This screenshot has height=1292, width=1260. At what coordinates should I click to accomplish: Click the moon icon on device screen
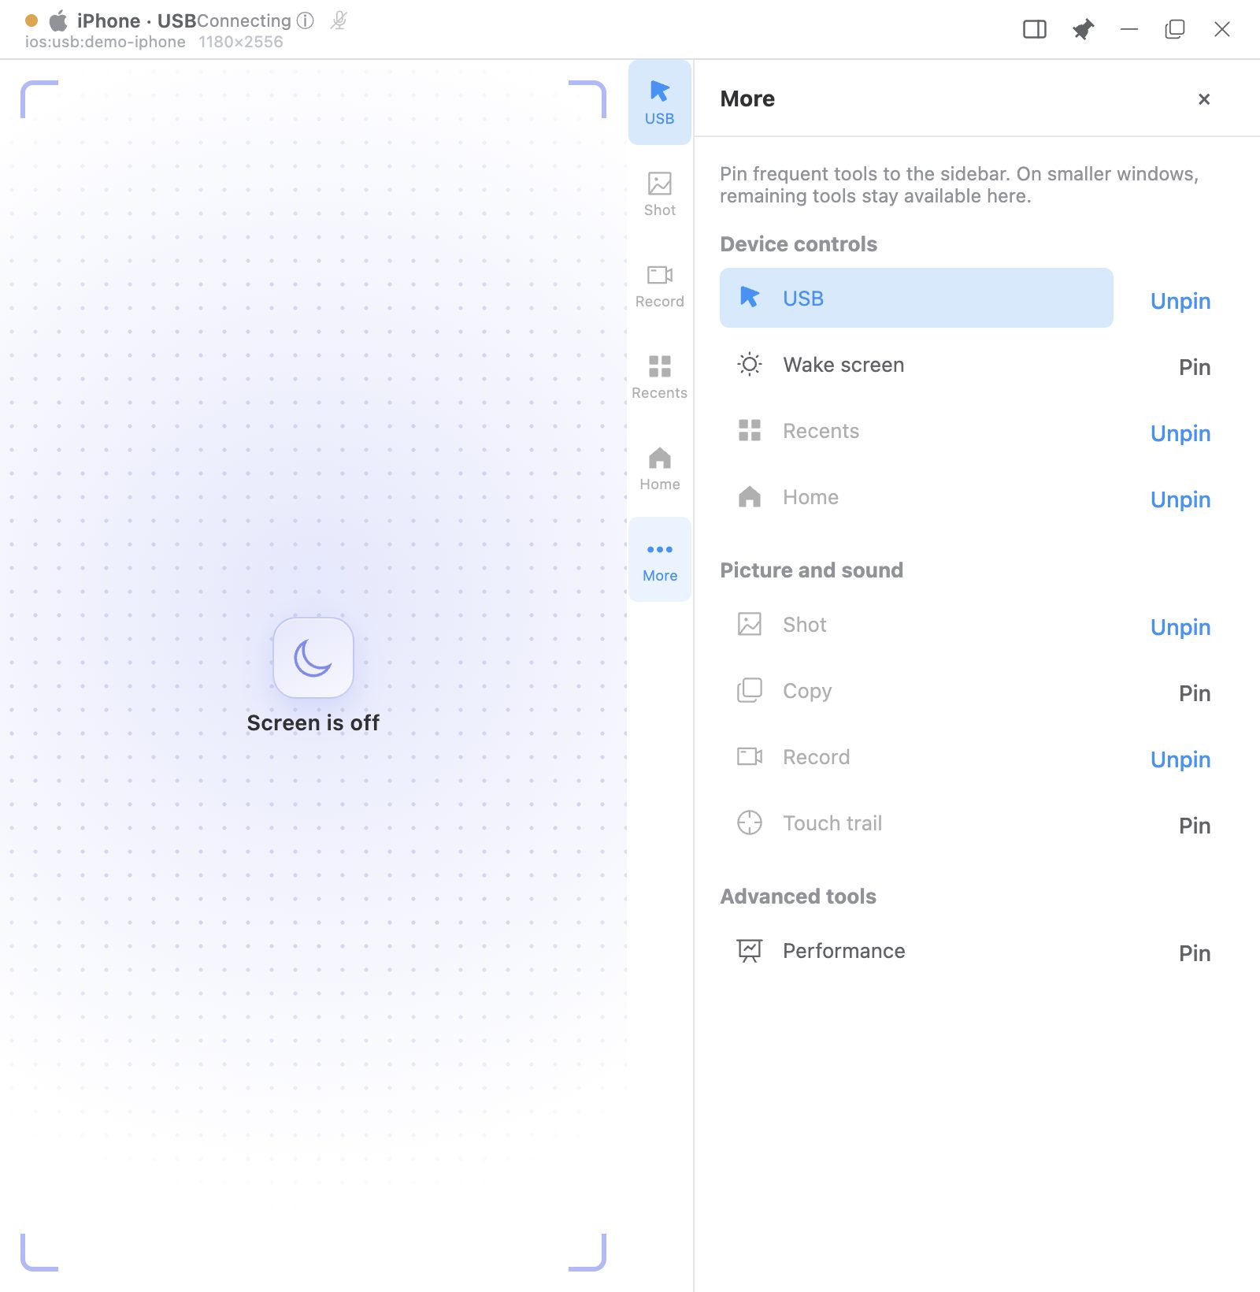(313, 658)
